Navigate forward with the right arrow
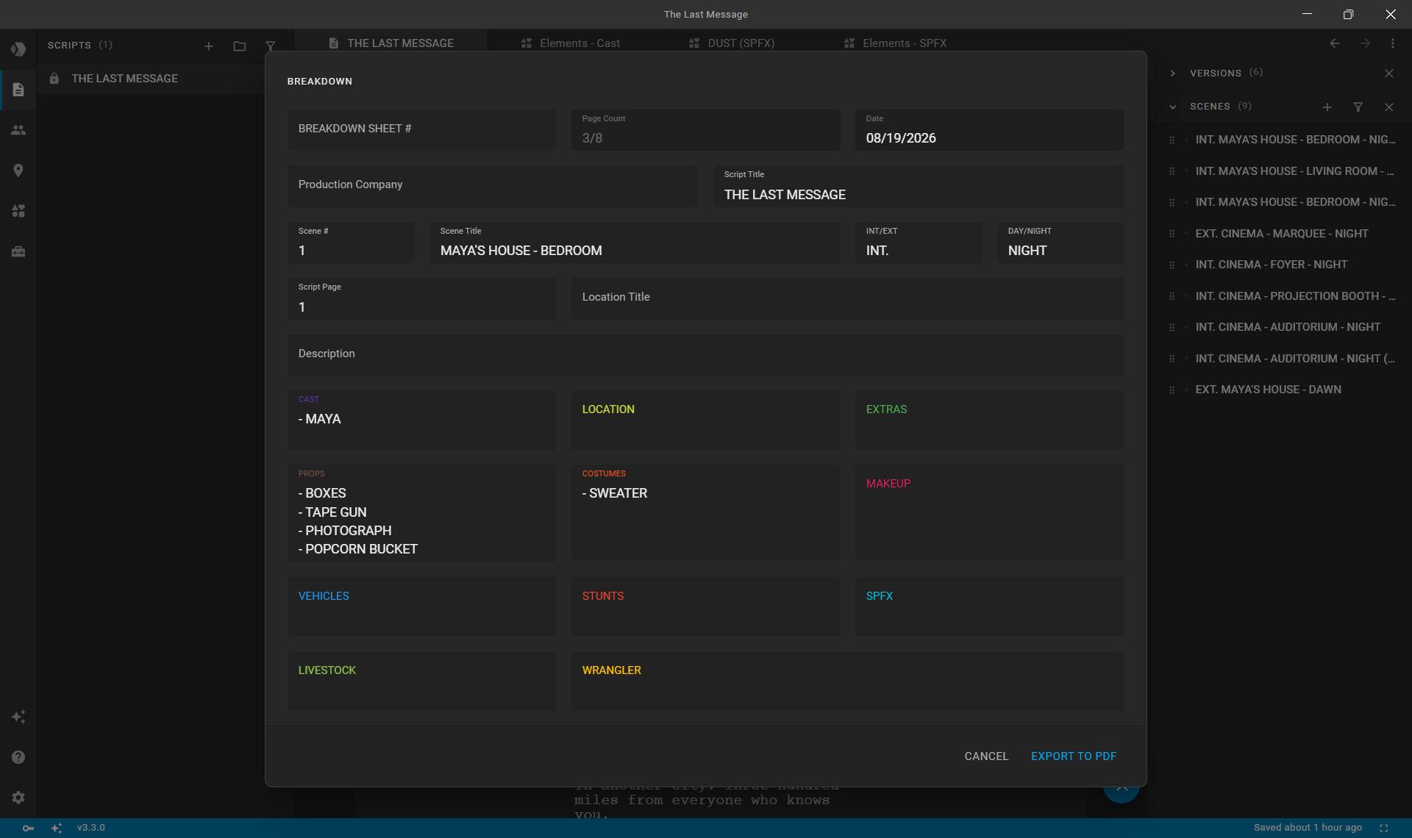 (1365, 43)
